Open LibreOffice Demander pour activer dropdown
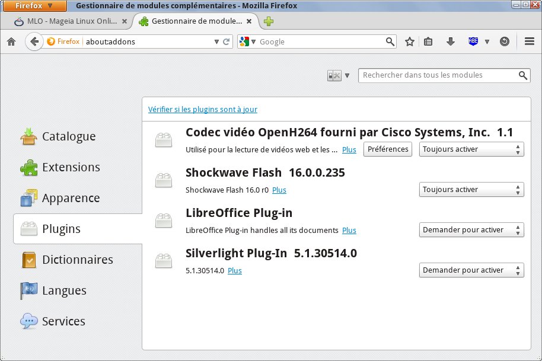Viewport: 542px width, 361px height. (x=471, y=230)
